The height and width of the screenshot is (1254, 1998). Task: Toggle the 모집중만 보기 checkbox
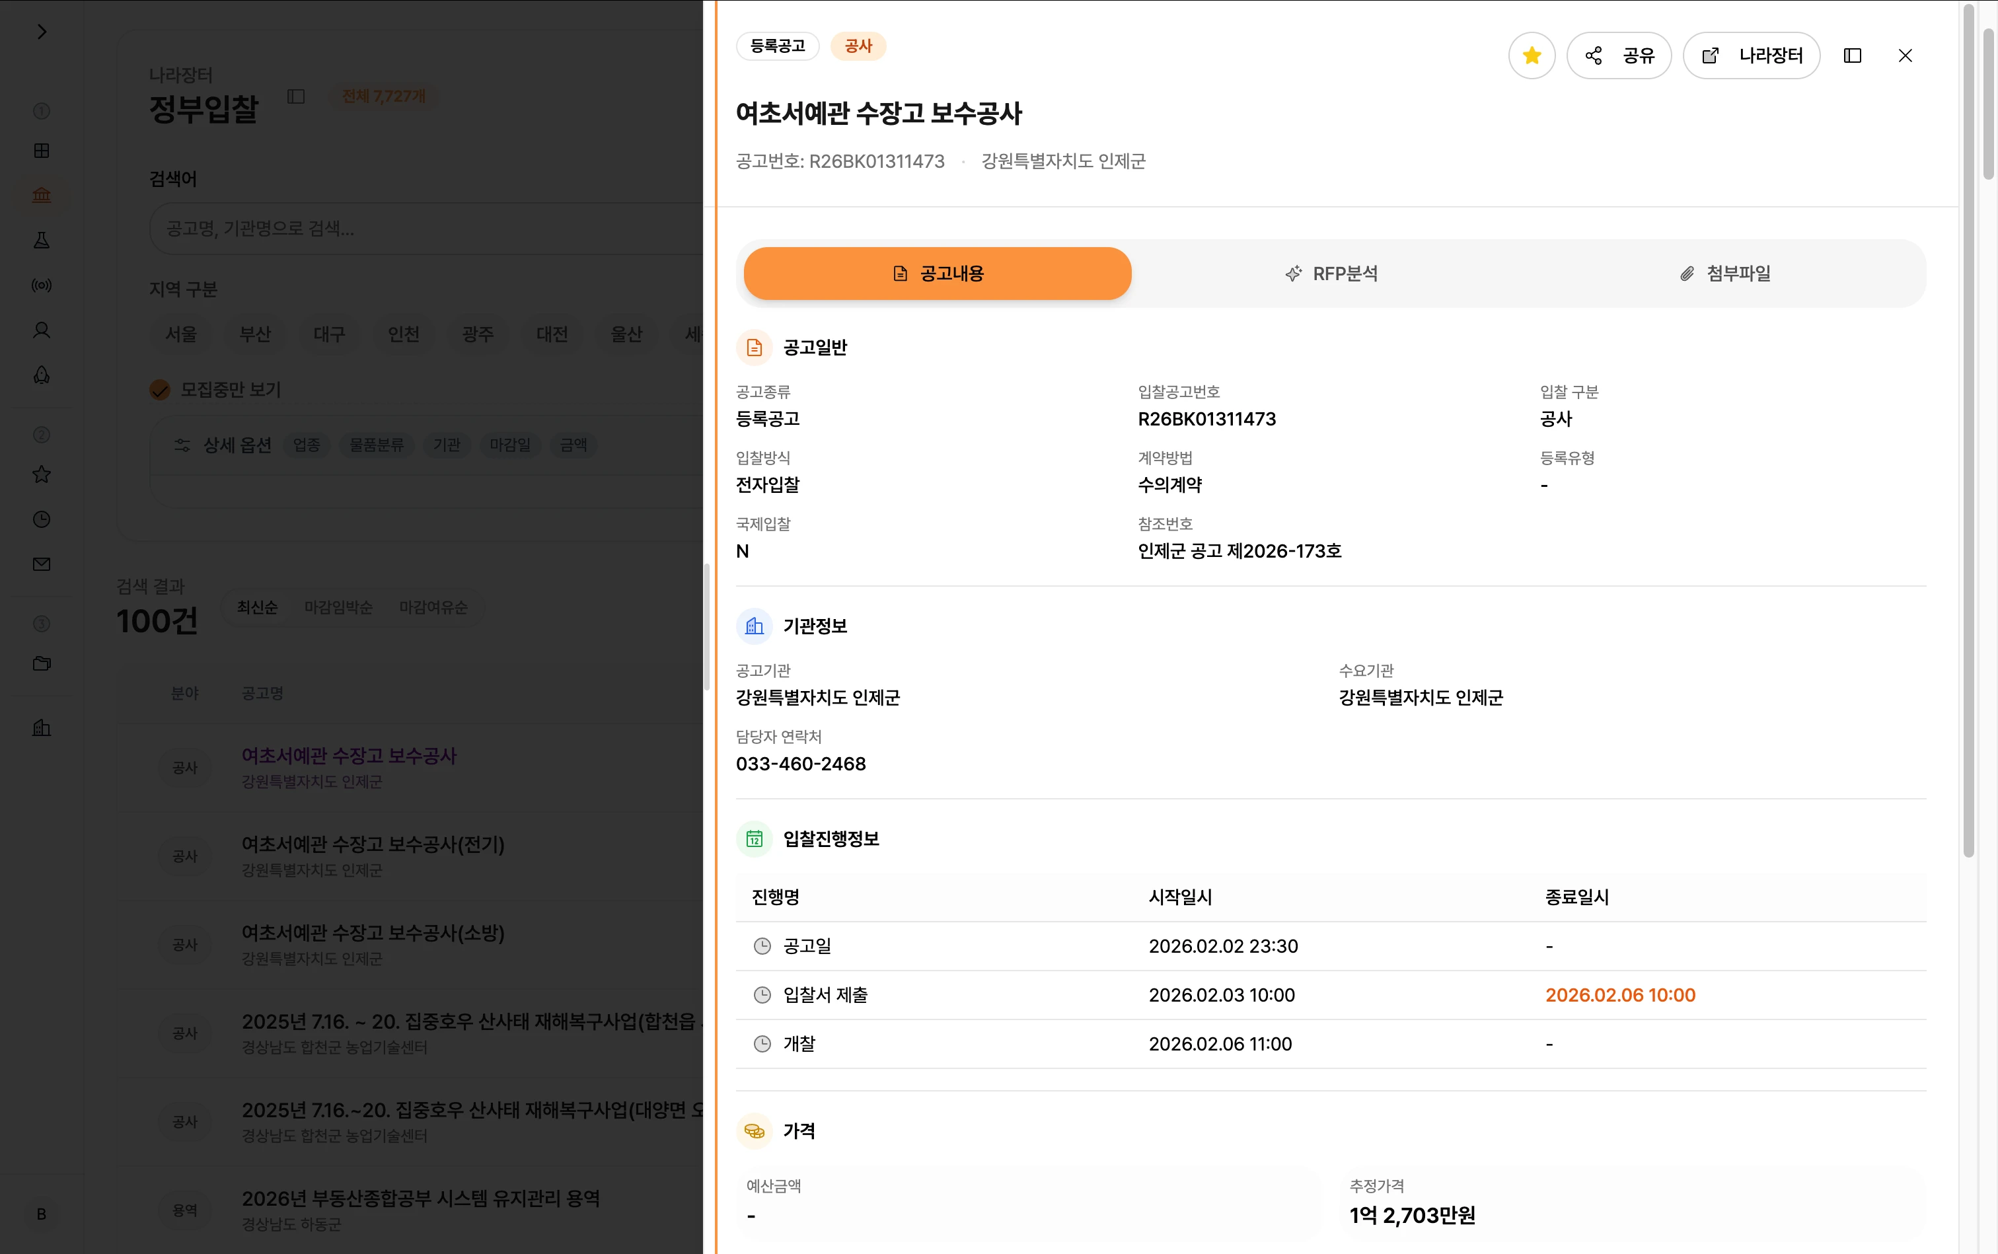(x=160, y=390)
